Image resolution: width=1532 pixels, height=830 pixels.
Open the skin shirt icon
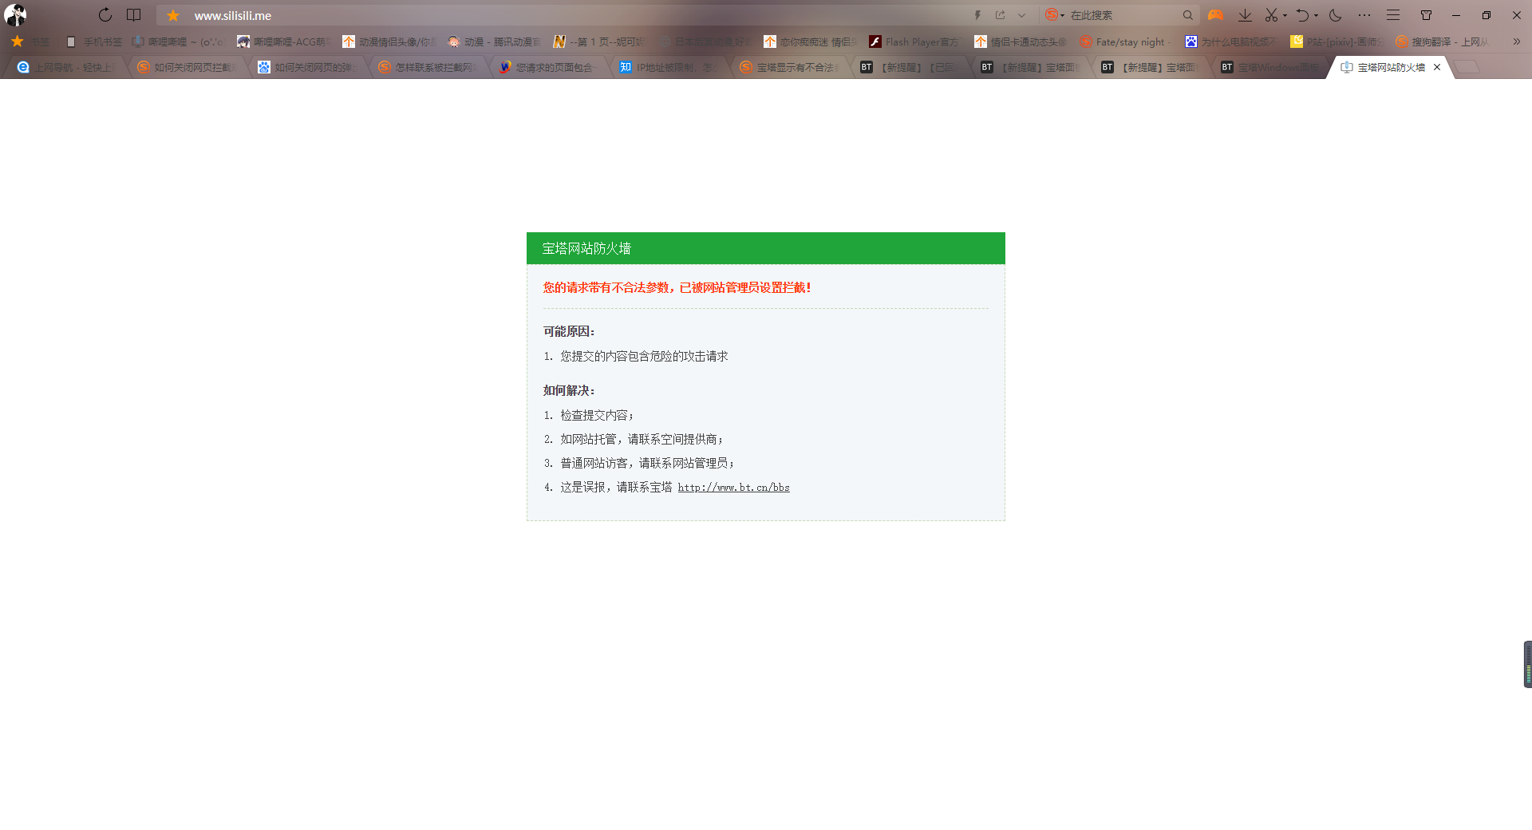pyautogui.click(x=1426, y=15)
